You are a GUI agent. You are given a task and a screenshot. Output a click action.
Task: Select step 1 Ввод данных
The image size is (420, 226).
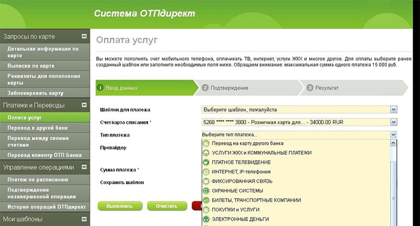pos(147,88)
